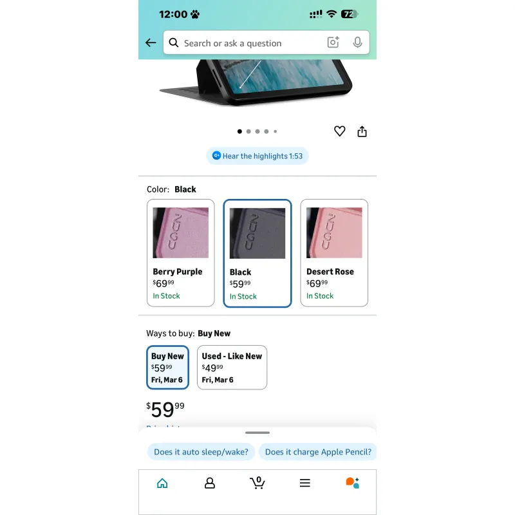Tap 'Does it charge Apple Pencil?' suggestion
The width and height of the screenshot is (515, 515).
(318, 452)
